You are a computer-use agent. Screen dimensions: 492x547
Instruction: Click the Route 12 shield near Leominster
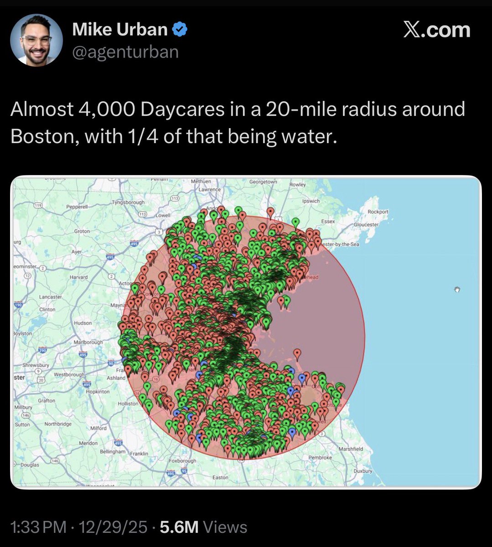pyautogui.click(x=27, y=275)
